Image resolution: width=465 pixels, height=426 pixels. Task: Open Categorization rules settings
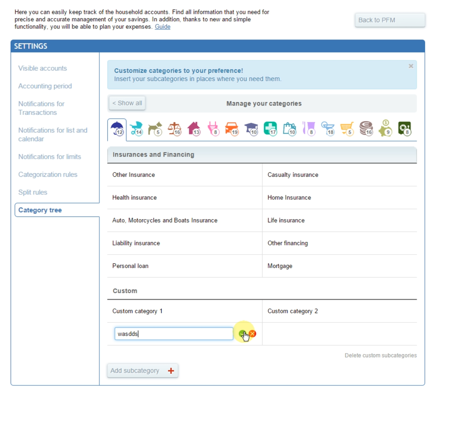(48, 174)
